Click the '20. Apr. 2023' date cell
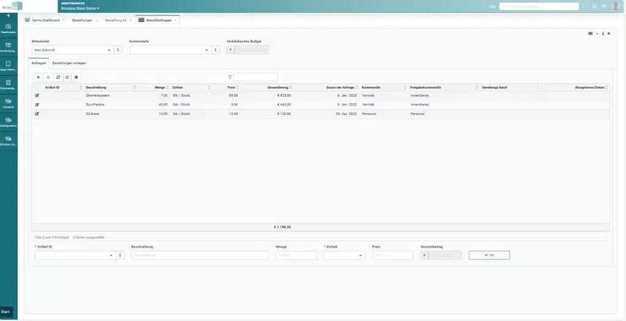The height and width of the screenshot is (321, 626). pos(347,114)
